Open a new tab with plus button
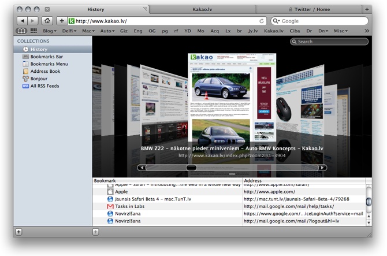This screenshot has height=256, width=387. coord(367,9)
